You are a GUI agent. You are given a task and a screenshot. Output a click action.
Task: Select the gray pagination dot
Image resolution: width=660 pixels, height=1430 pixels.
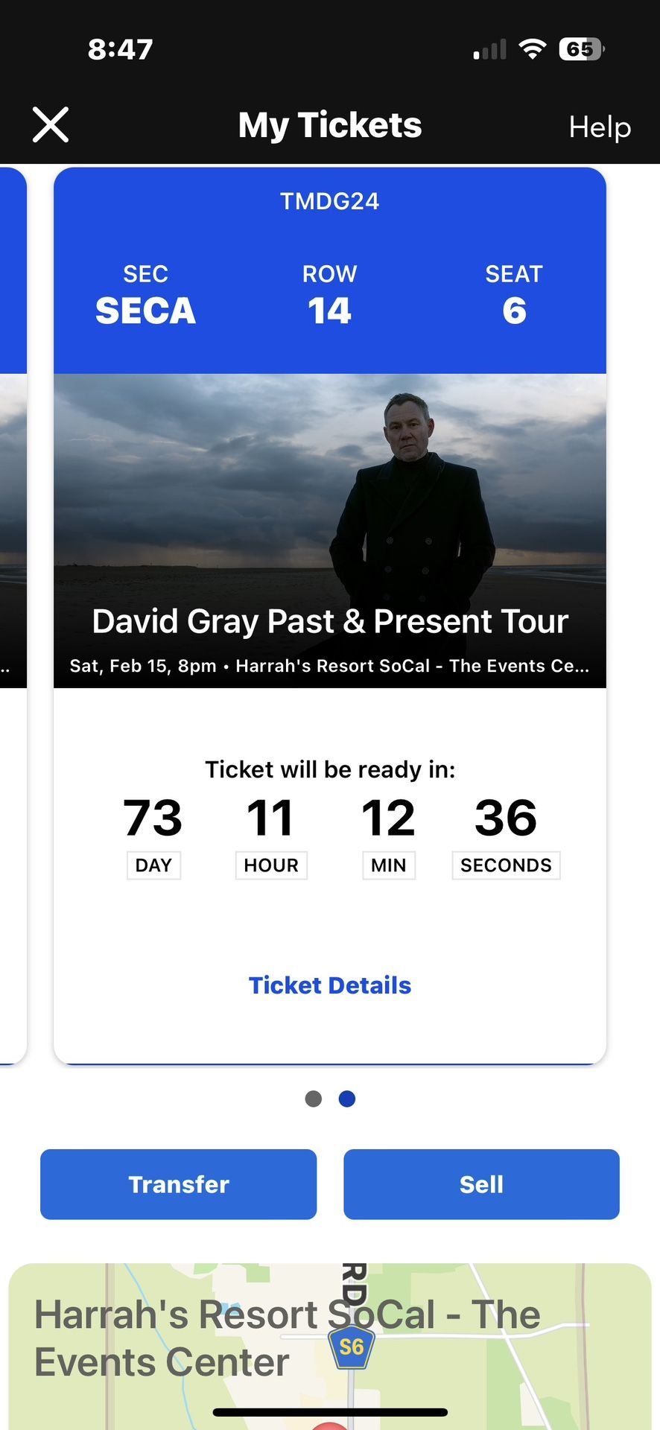tap(314, 1099)
